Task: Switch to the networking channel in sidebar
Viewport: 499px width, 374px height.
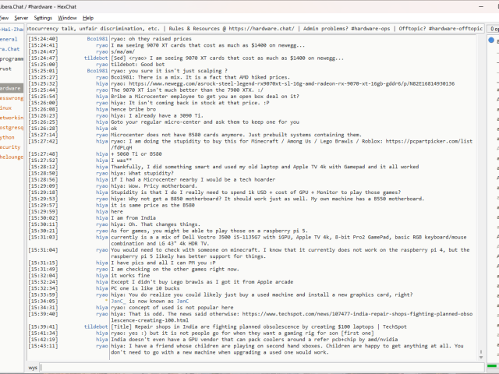Action: point(12,118)
